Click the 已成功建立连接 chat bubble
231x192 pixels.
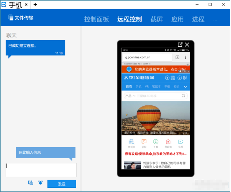tap(35, 48)
